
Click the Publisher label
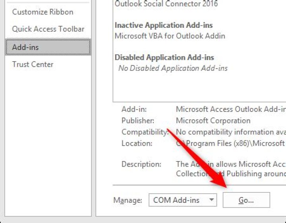[138, 121]
